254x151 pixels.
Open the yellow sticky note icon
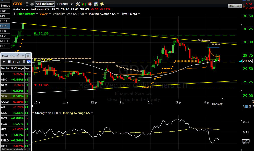102,4
